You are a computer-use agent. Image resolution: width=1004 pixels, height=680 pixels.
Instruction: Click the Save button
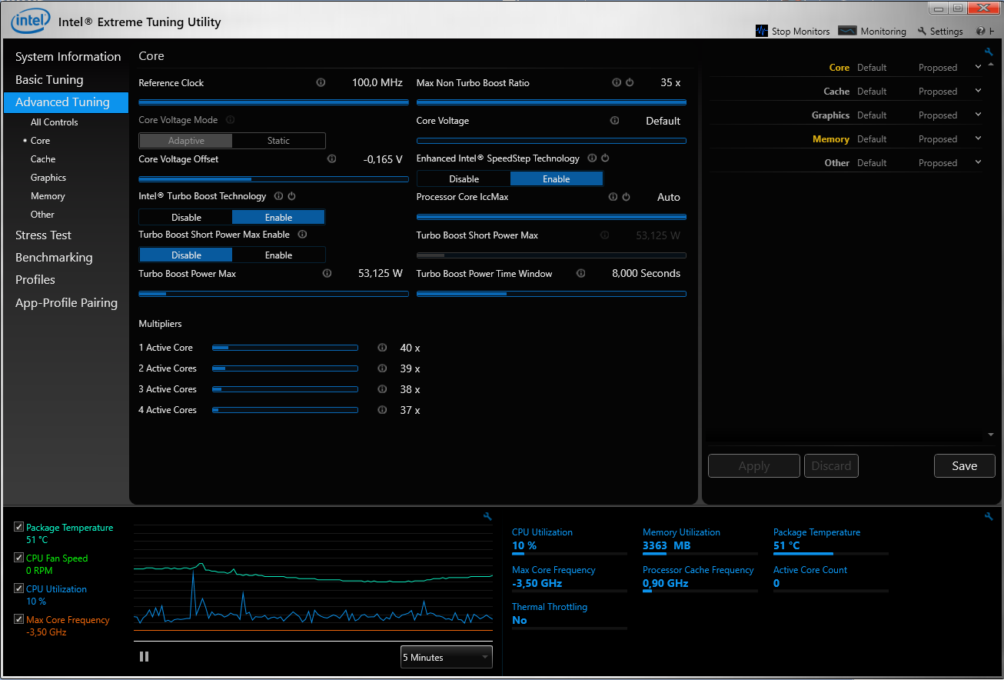pyautogui.click(x=964, y=466)
